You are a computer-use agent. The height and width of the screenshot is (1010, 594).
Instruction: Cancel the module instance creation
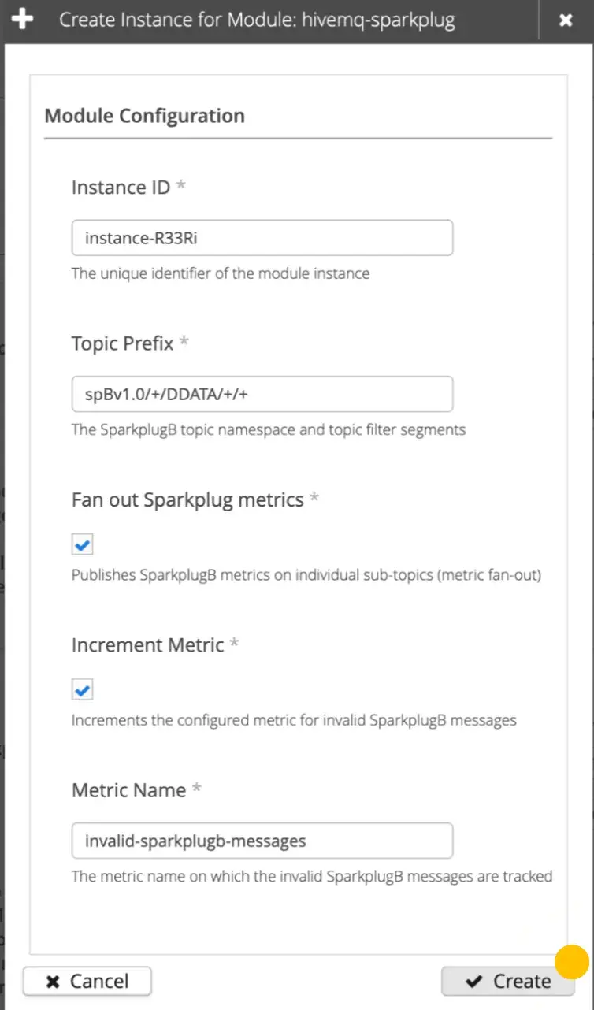[87, 982]
